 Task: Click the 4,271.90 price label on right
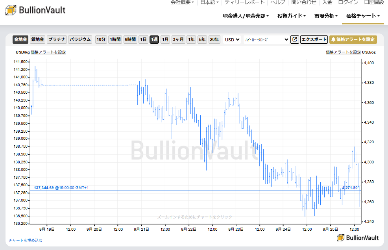point(350,188)
